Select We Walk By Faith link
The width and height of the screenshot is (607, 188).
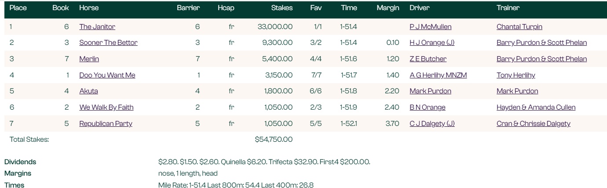click(106, 107)
